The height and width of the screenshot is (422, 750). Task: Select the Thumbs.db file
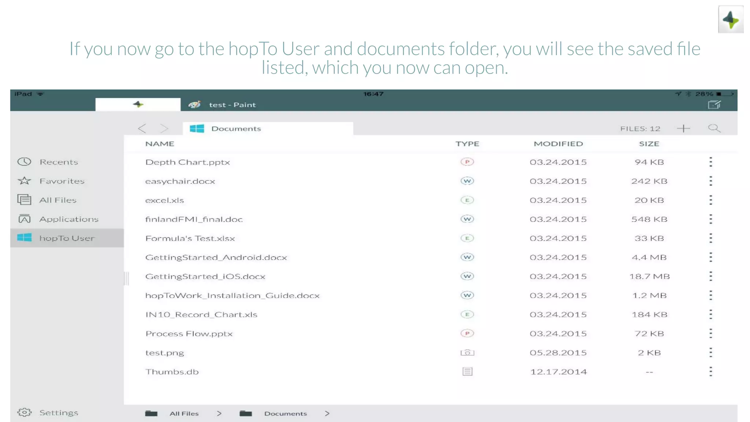(172, 371)
